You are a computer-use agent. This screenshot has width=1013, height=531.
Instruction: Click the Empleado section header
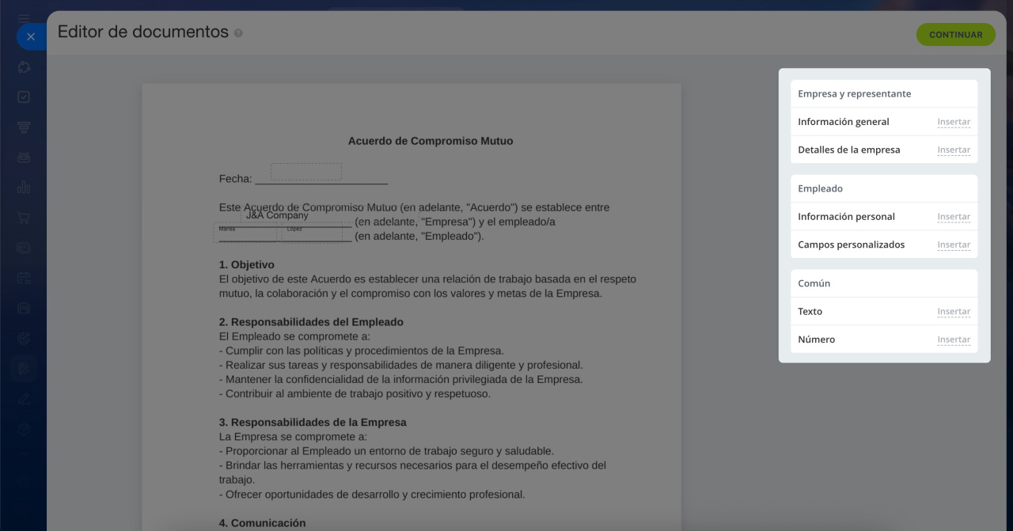[820, 188]
